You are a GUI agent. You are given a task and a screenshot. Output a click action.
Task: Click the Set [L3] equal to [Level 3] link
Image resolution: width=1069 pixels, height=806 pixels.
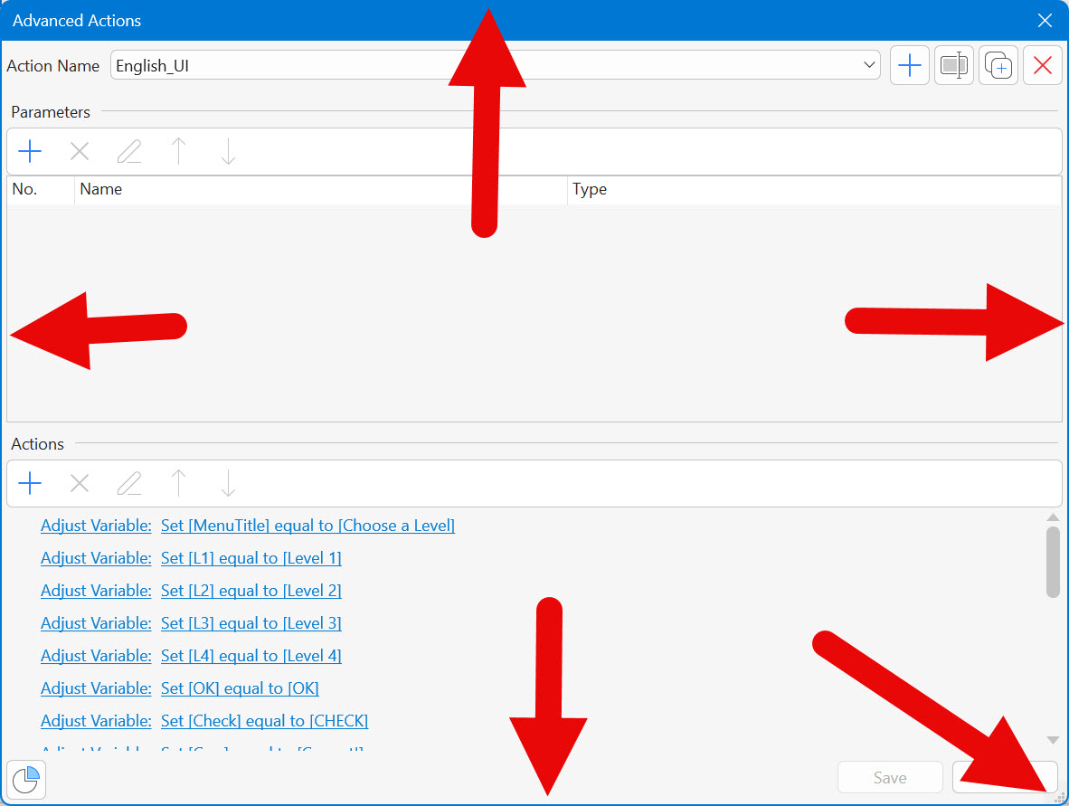click(x=251, y=623)
